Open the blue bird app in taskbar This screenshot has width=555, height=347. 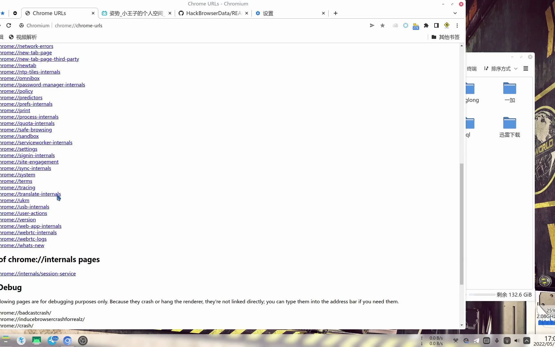click(x=21, y=340)
